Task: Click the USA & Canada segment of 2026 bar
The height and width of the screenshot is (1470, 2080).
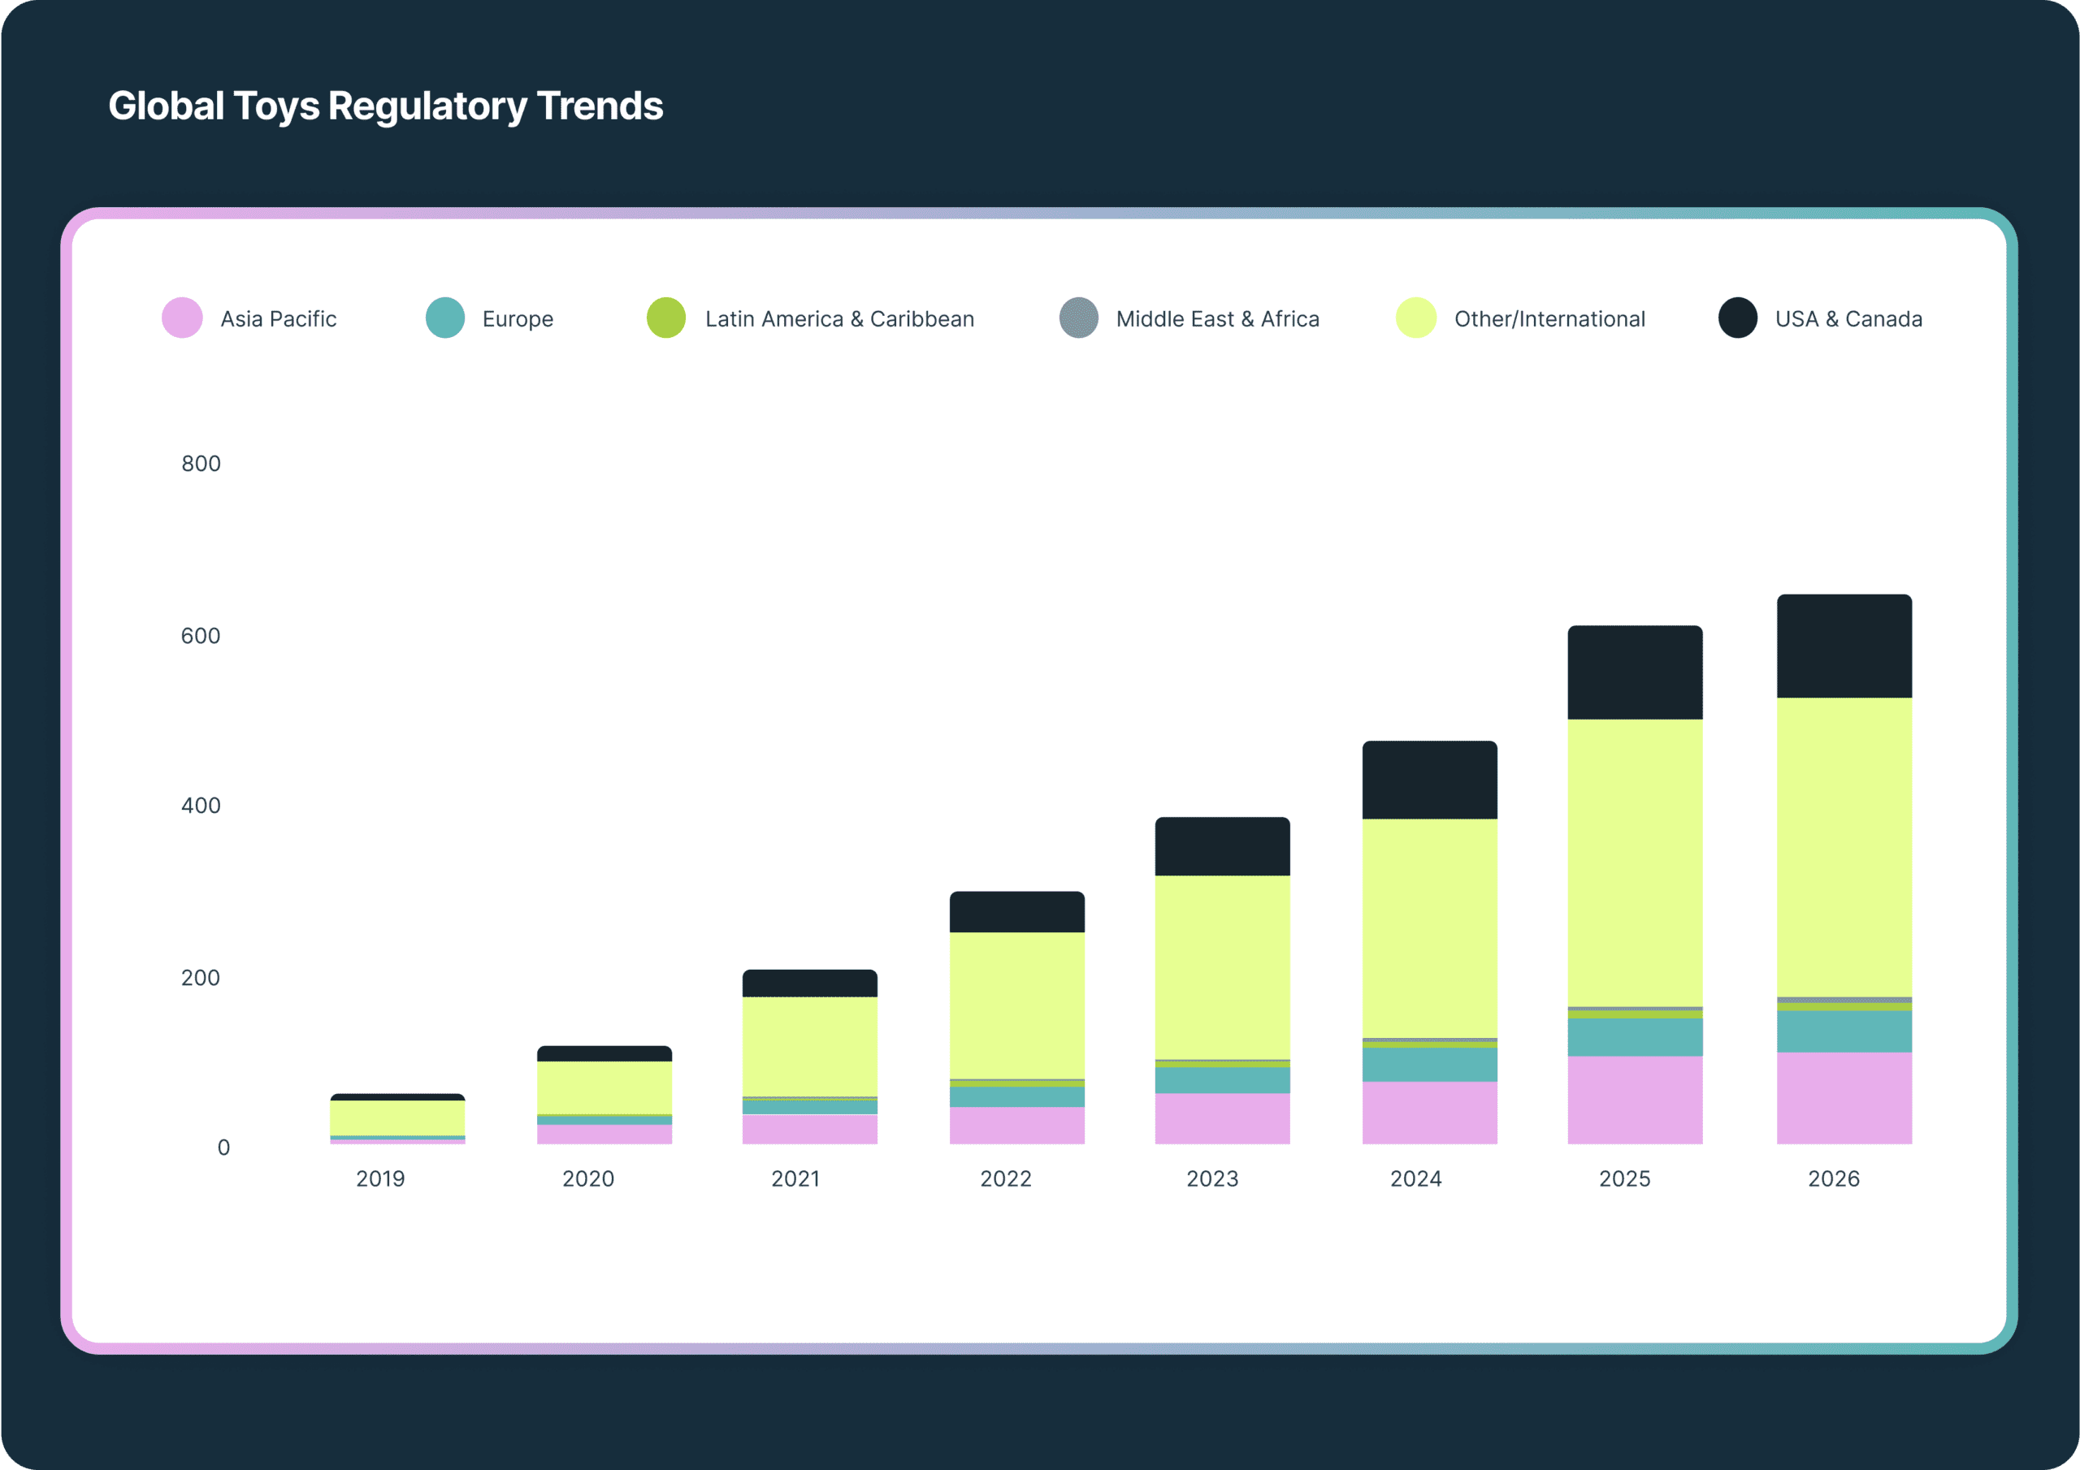Action: (x=1844, y=646)
